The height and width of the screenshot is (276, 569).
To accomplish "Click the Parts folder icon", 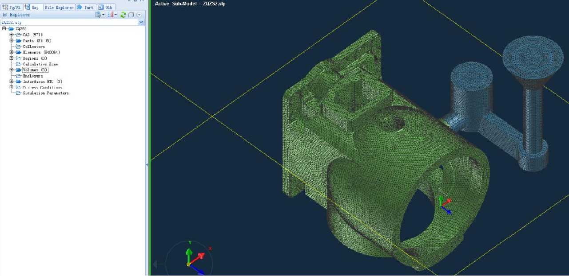I will point(20,40).
